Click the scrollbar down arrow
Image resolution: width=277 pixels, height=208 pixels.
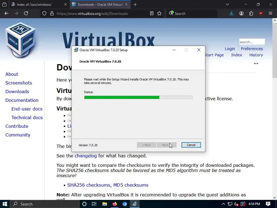(x=275, y=198)
